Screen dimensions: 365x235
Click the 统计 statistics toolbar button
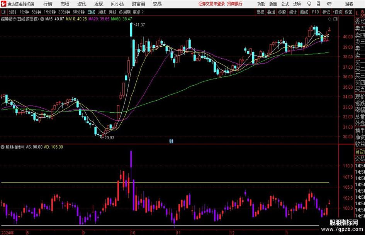(293, 12)
